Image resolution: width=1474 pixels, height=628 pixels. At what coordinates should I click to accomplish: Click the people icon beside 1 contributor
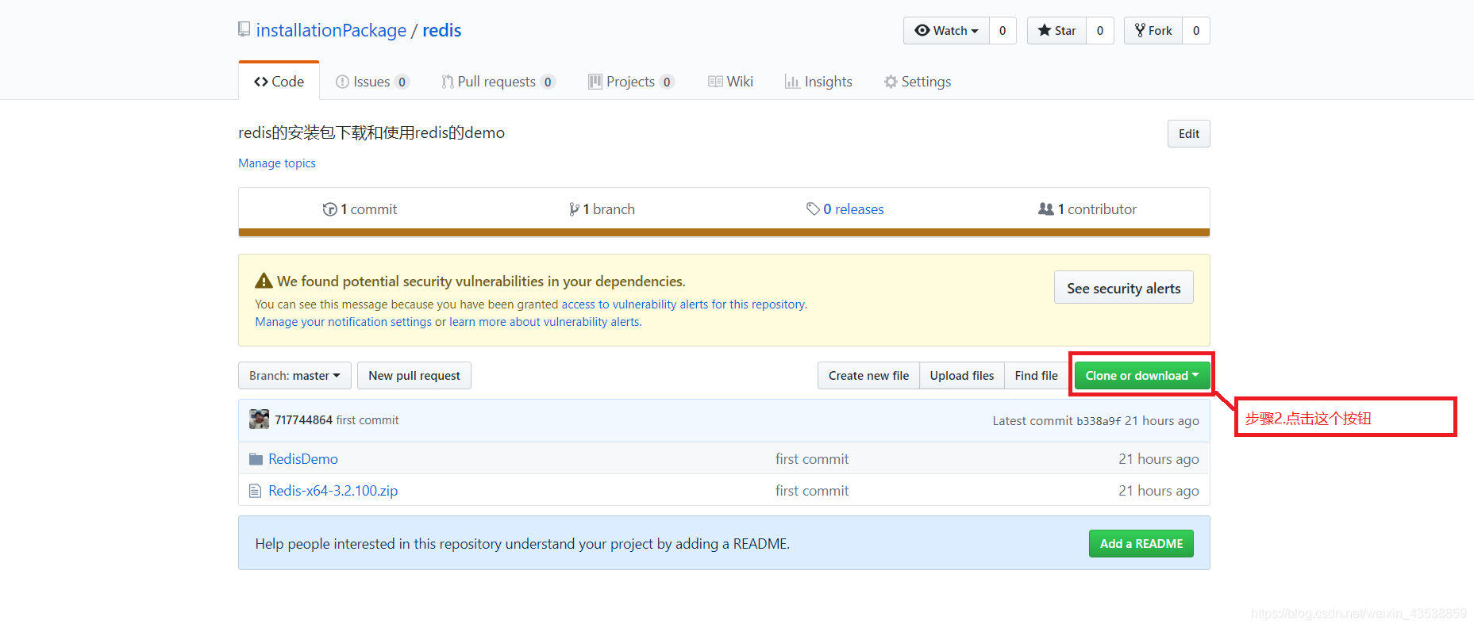coord(1046,209)
